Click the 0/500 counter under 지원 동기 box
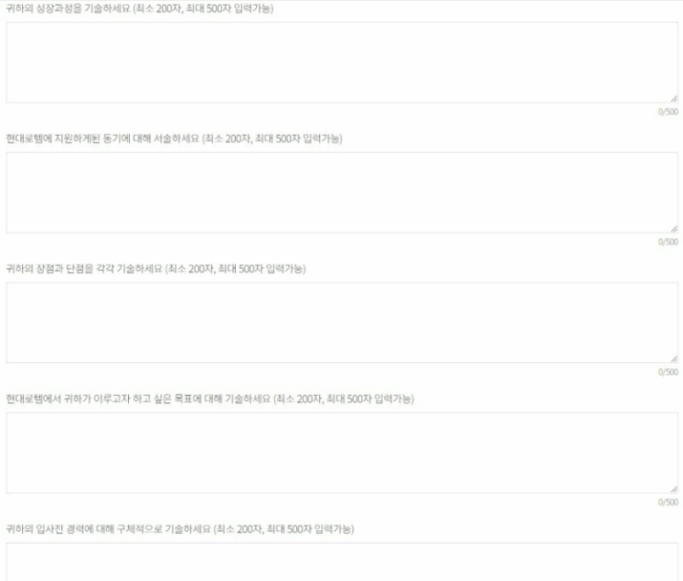683x581 pixels. [x=668, y=241]
